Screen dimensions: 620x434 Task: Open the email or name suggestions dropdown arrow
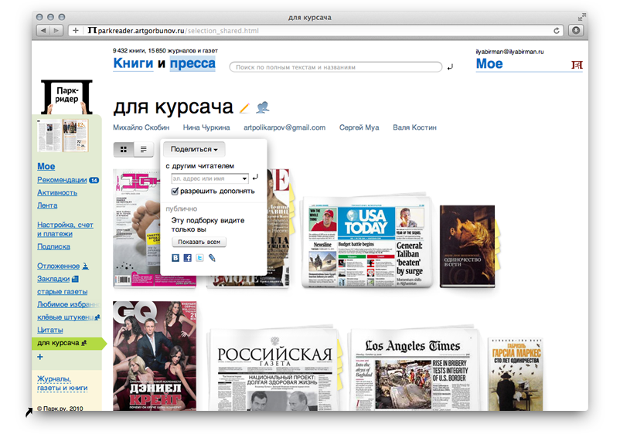[x=244, y=178]
